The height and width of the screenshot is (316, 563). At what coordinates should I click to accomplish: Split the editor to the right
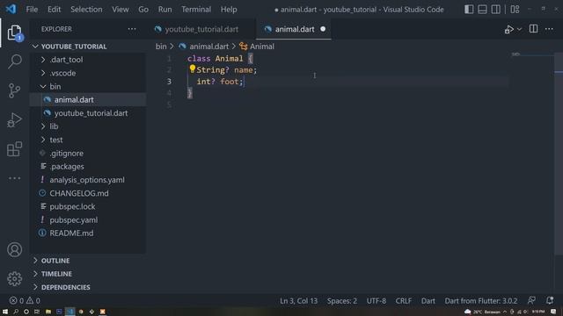533,29
